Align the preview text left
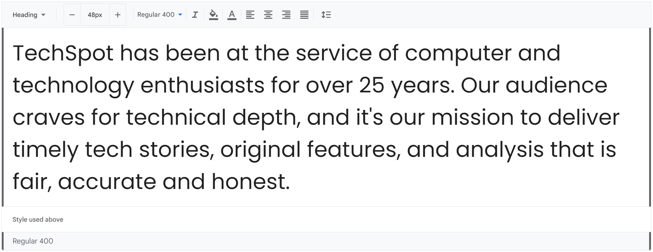Image resolution: width=653 pixels, height=252 pixels. [x=250, y=15]
